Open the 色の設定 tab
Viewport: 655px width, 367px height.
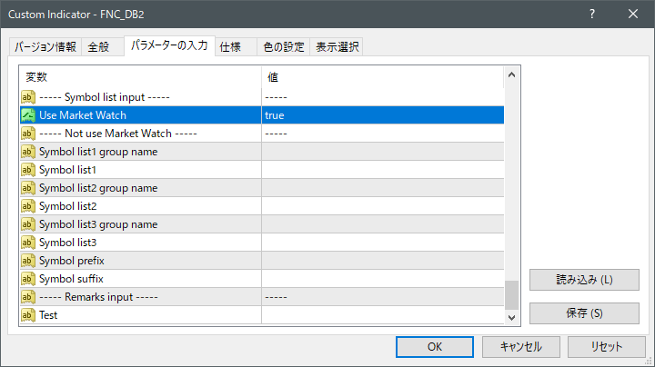(283, 47)
